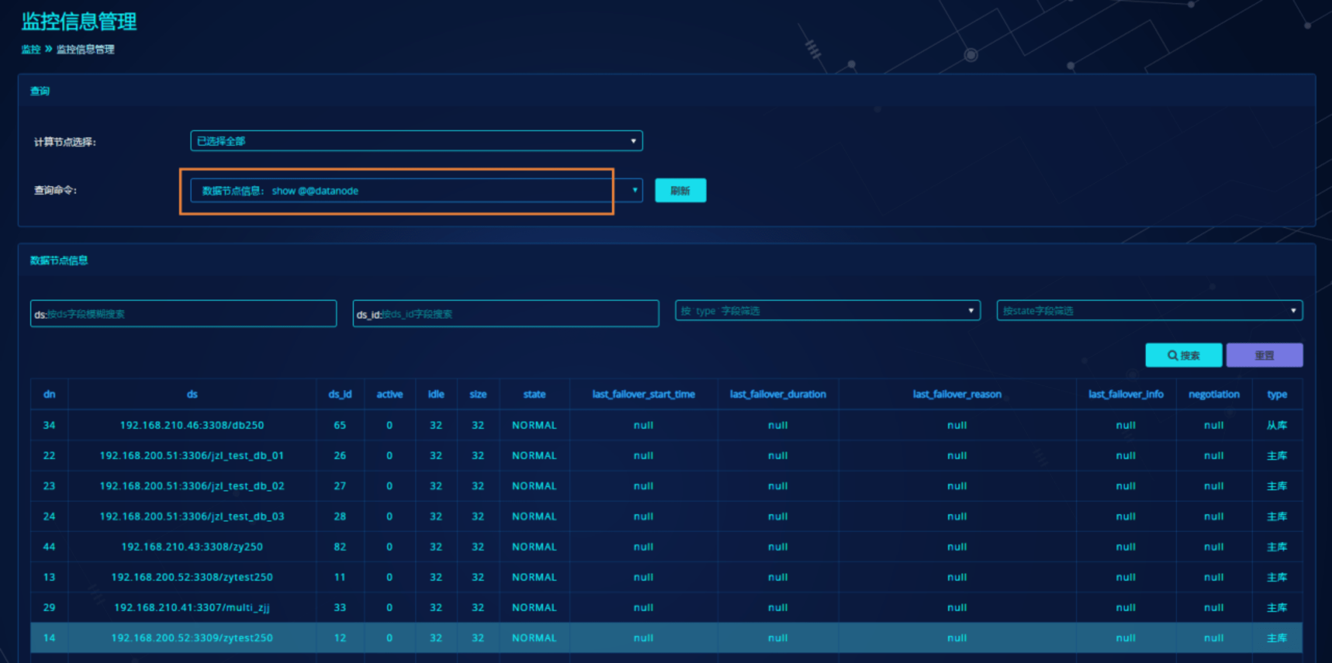Click the 数据节点信息 panel header
Viewport: 1332px width, 663px height.
[x=59, y=261]
